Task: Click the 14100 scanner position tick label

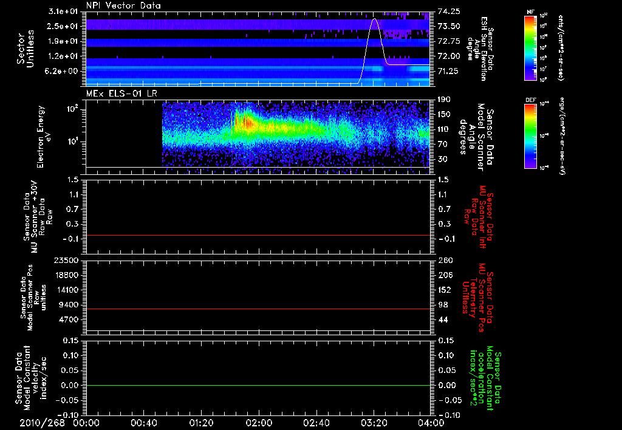Action: [x=66, y=290]
